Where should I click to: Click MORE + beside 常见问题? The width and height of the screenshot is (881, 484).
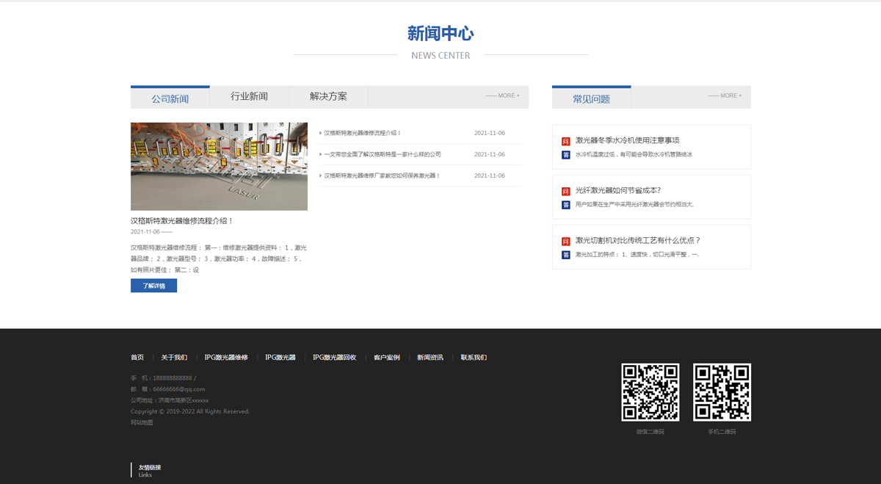click(725, 96)
